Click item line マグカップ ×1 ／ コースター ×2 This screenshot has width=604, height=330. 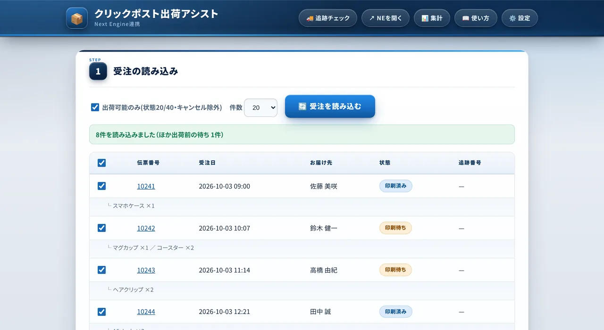[153, 248]
